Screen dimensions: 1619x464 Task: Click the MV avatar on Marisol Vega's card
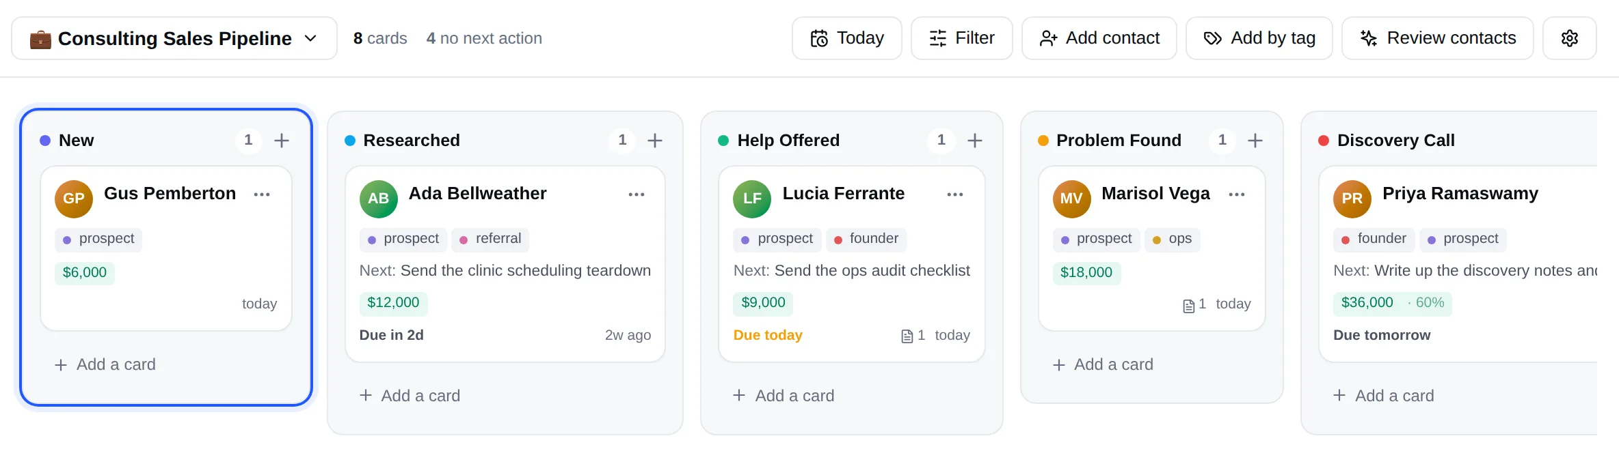coord(1071,199)
